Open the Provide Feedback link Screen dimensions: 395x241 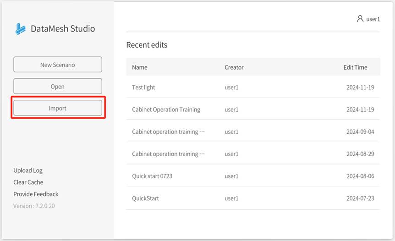coord(36,194)
